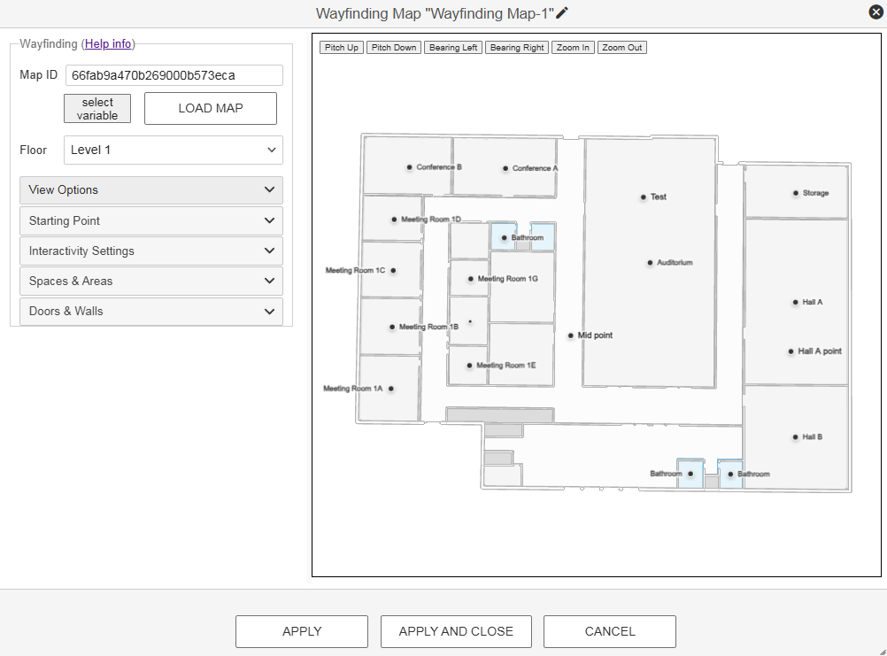Click the Storage marker on the map
The width and height of the screenshot is (887, 656).
click(796, 192)
